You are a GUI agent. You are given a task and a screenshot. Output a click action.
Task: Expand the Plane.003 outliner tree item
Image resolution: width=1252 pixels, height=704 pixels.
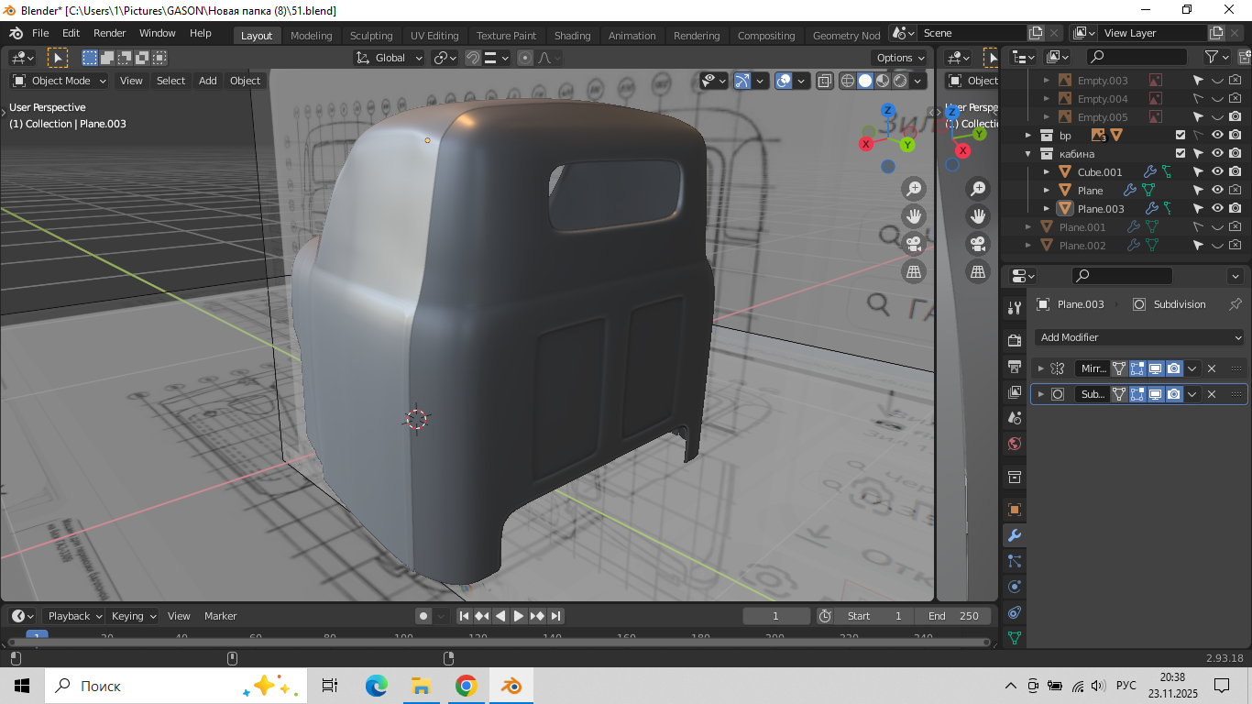click(1048, 209)
